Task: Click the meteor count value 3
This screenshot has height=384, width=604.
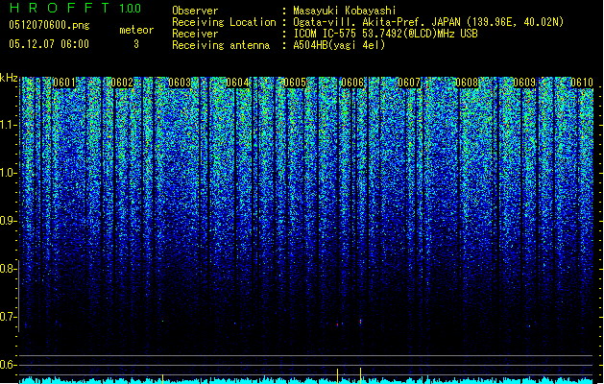Action: [136, 44]
